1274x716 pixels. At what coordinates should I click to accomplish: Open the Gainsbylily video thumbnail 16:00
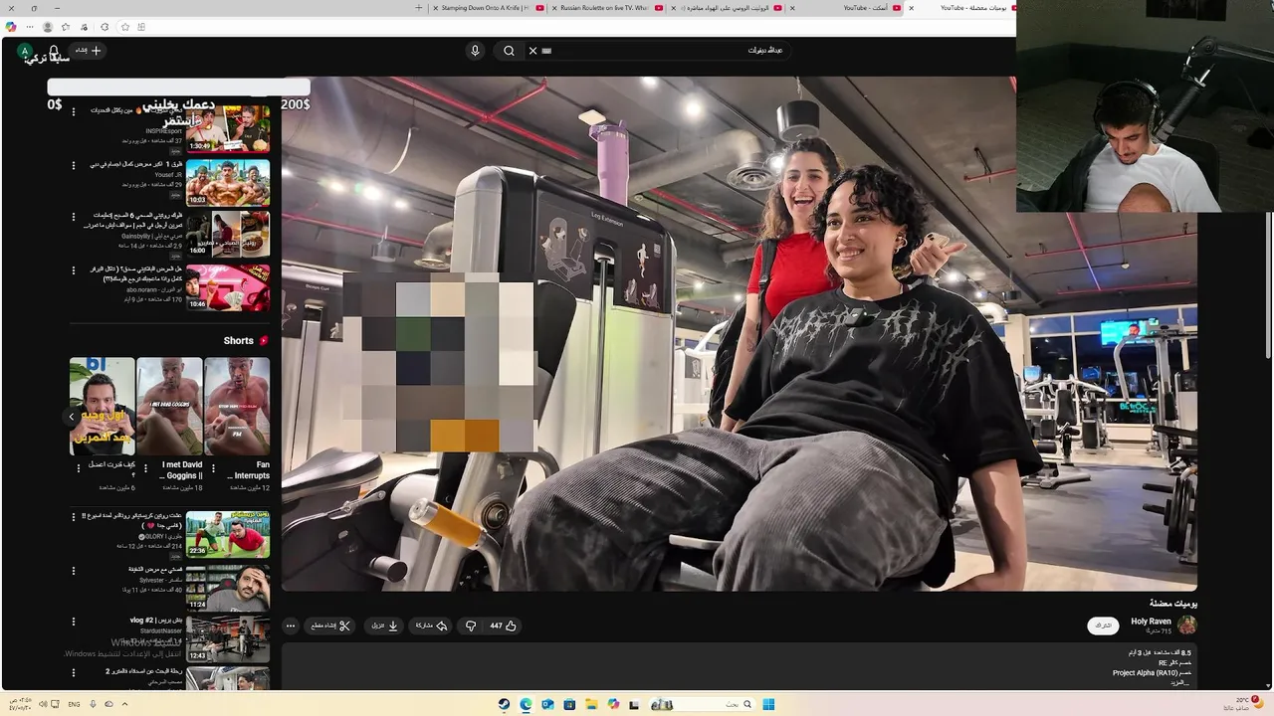tap(228, 235)
